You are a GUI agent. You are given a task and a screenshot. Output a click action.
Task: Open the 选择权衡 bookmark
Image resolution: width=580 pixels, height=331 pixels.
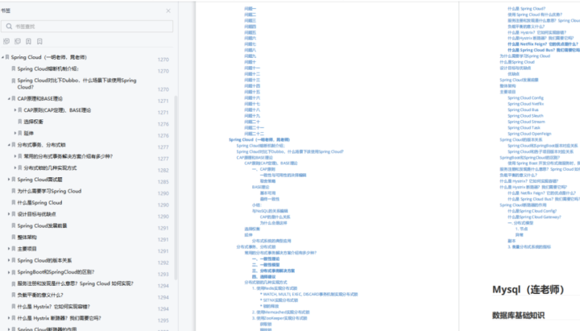pos(33,122)
